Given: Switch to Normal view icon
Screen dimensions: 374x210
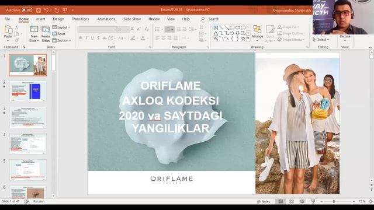Looking at the screenshot, I should pyautogui.click(x=280, y=201).
